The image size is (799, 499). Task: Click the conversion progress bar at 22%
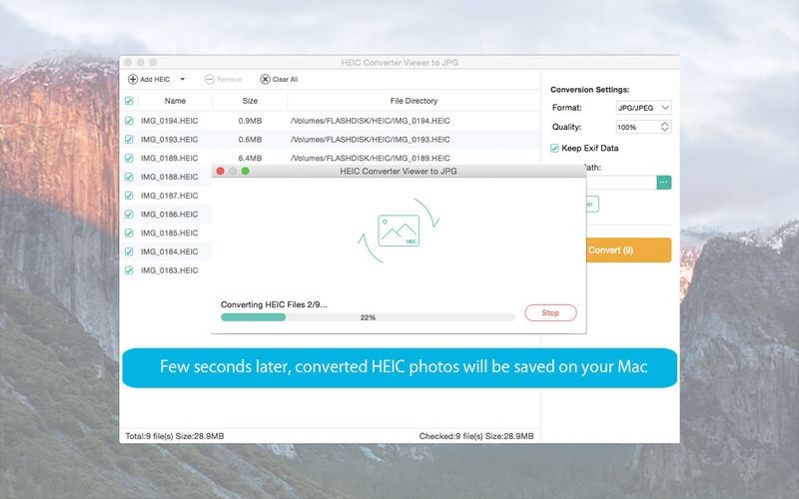pos(368,317)
